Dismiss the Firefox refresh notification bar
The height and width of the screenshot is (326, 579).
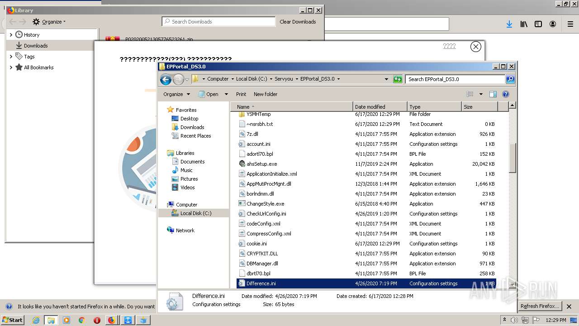tap(570, 306)
